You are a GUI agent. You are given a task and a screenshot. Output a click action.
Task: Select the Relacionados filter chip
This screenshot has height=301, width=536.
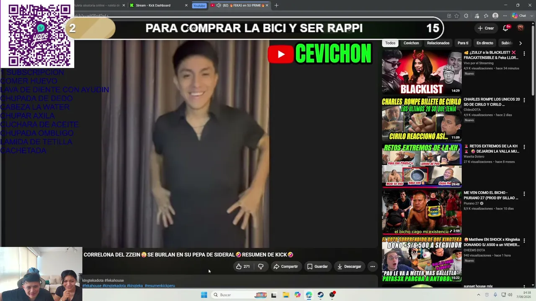438,43
